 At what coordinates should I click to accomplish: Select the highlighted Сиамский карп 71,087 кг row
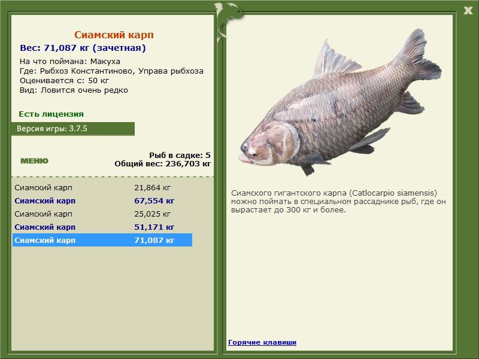pos(102,240)
